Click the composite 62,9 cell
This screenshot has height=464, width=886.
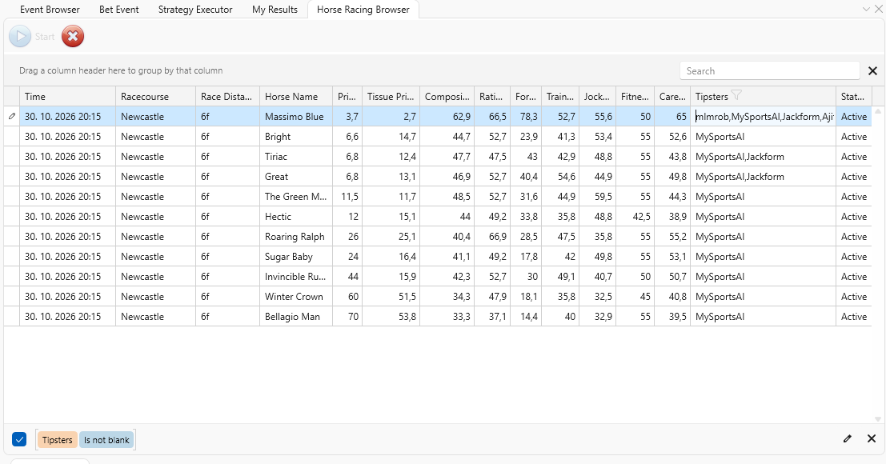pos(447,117)
